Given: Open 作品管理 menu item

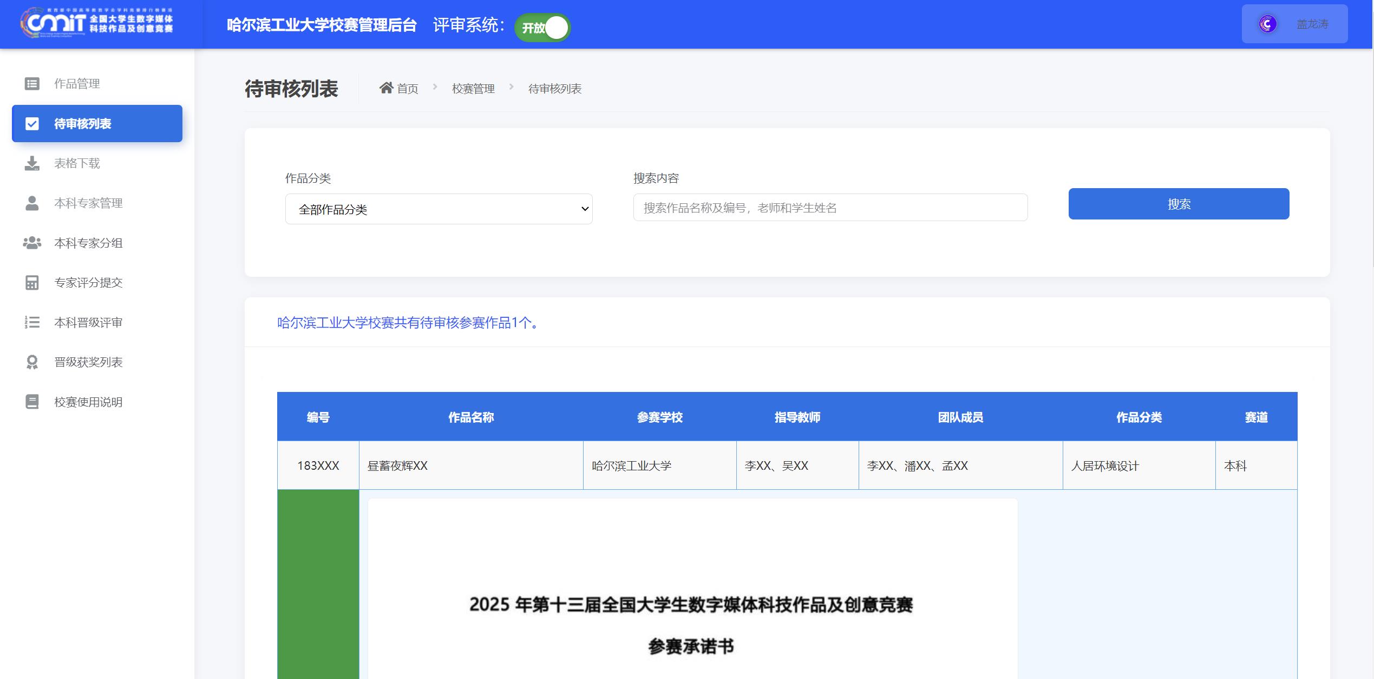Looking at the screenshot, I should [x=97, y=84].
